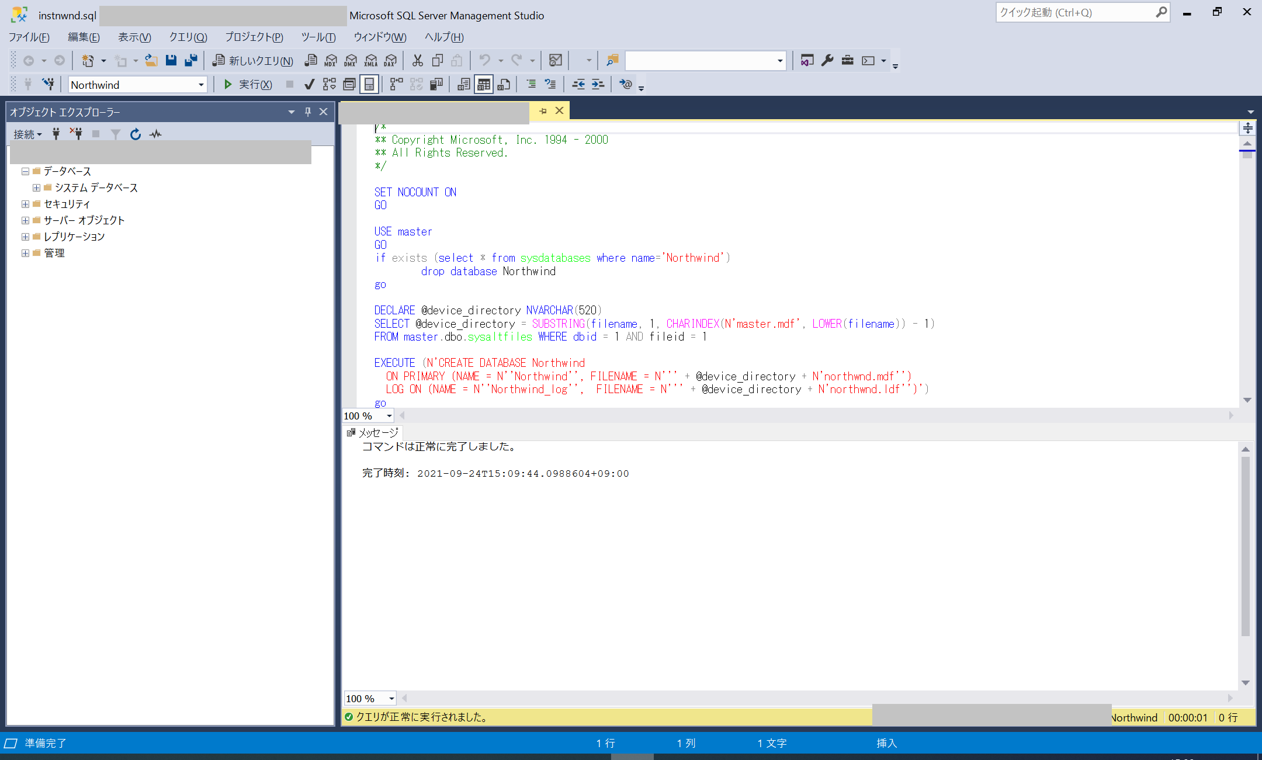1262x760 pixels.
Task: Open the 表示(V) menu
Action: [134, 37]
